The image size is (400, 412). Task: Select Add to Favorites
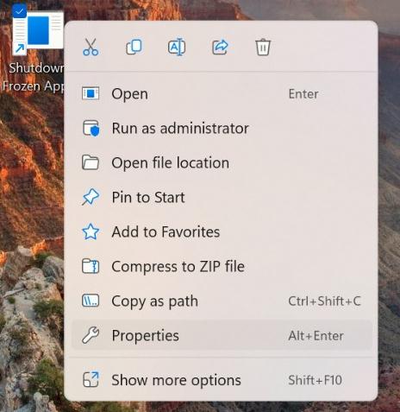221,232
